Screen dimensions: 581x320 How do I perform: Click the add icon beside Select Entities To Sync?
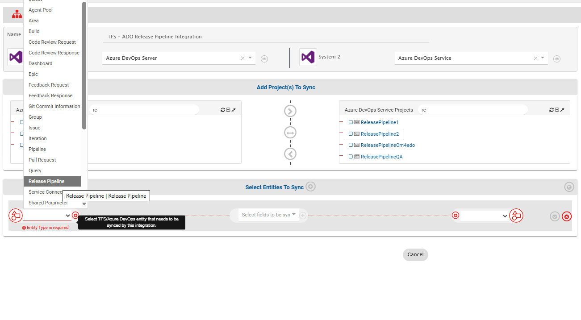[x=311, y=187]
